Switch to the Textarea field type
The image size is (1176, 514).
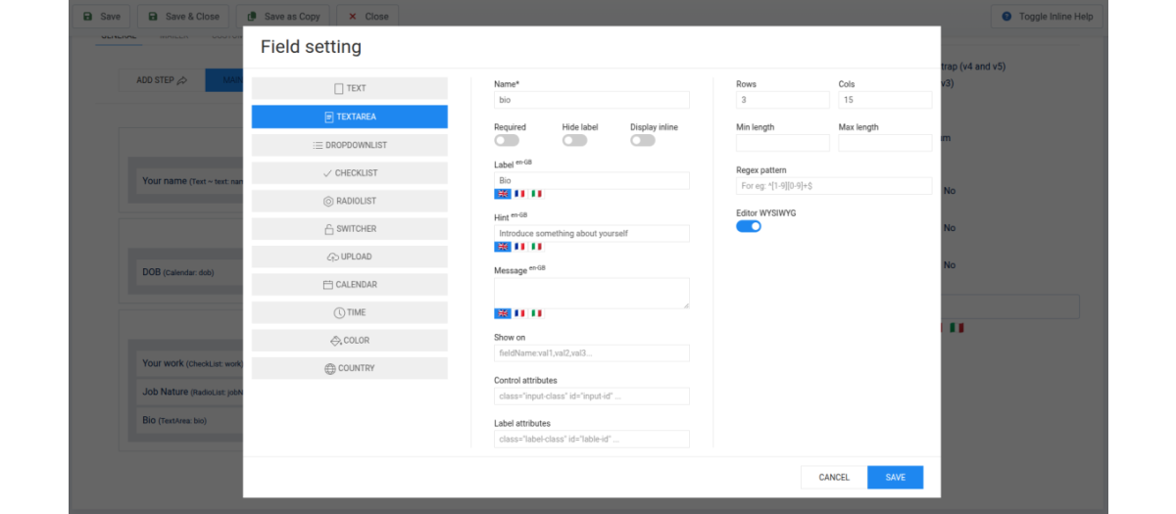coord(349,117)
